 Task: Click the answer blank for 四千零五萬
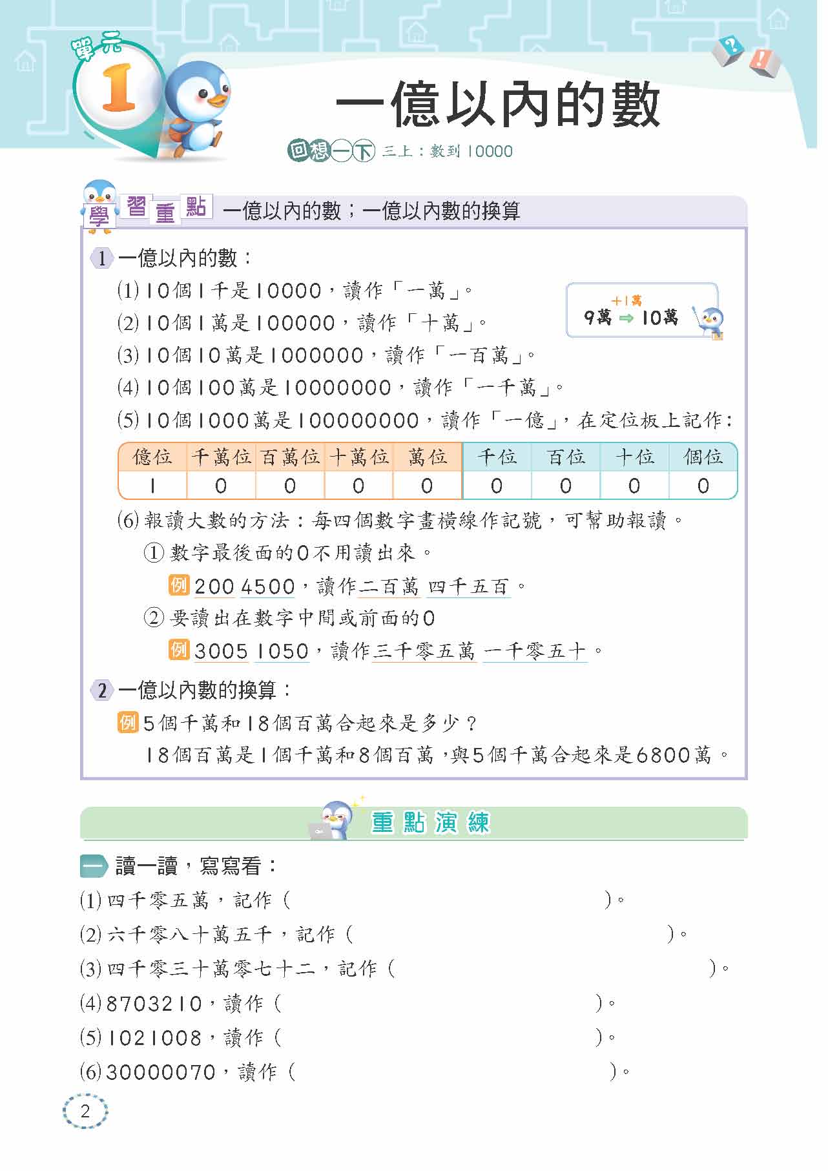447,900
